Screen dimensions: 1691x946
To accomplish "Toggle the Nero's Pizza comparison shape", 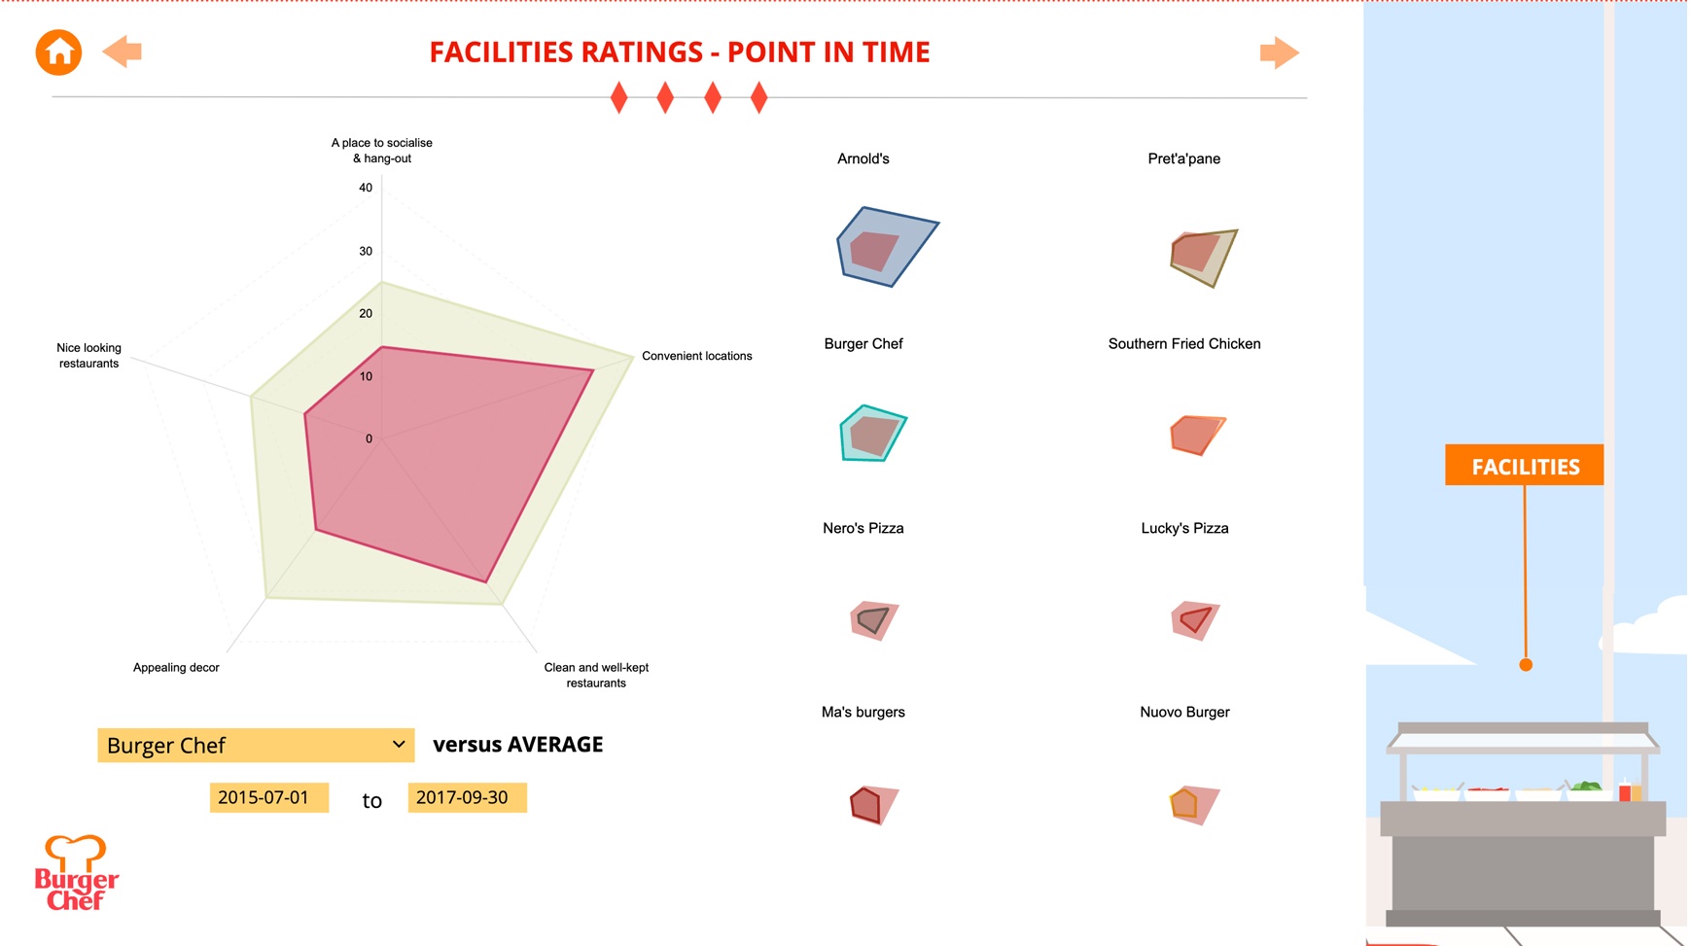I will pos(873,619).
